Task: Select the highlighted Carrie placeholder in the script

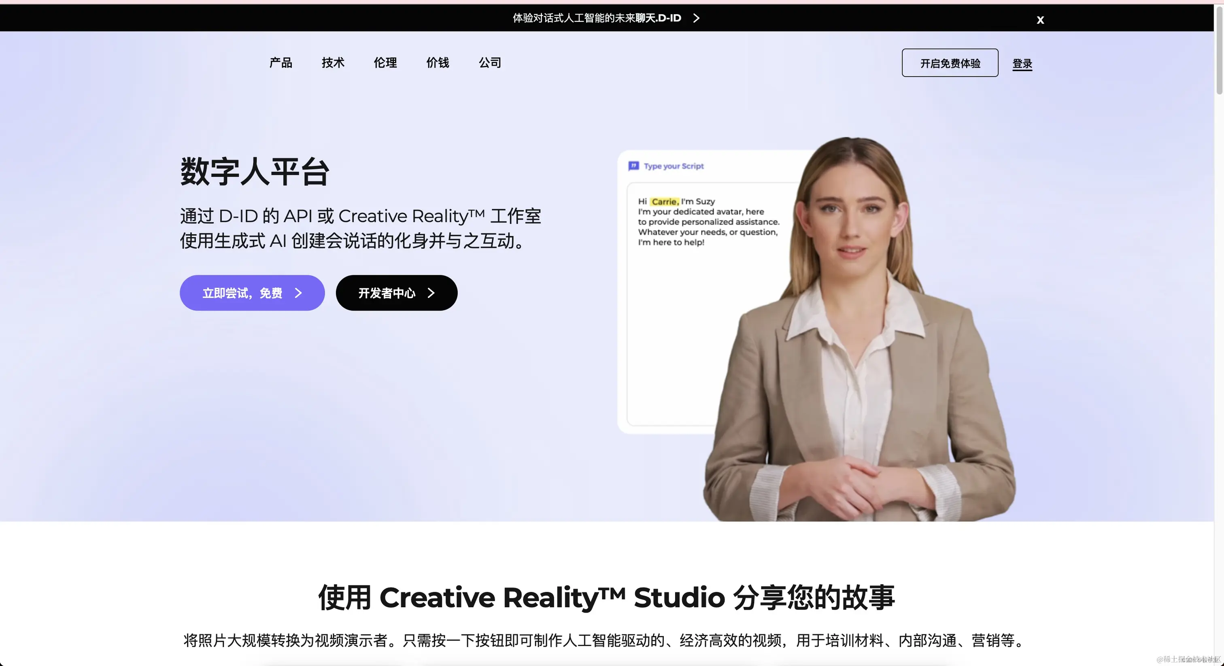Action: [664, 201]
